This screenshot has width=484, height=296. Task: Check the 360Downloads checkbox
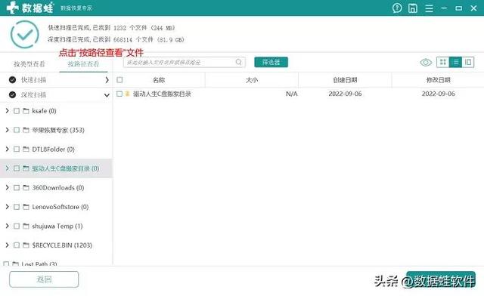17,188
